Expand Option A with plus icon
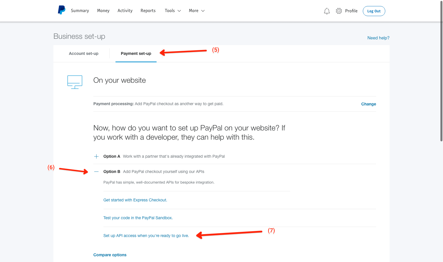 tap(97, 156)
